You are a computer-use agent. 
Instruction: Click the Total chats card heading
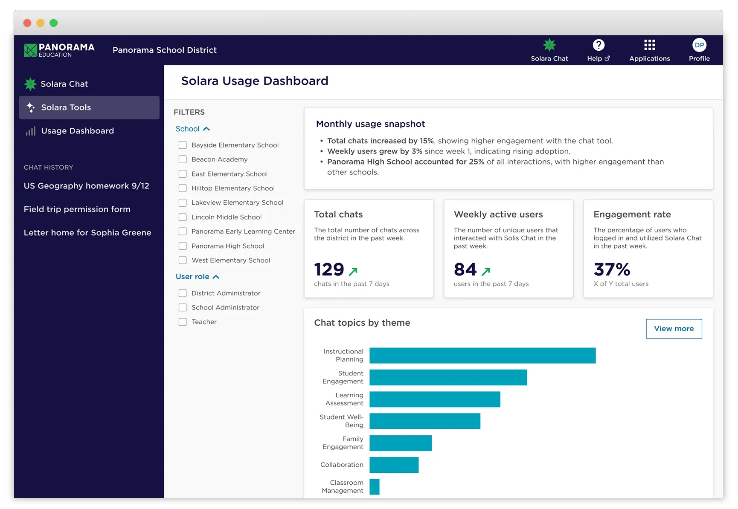pos(338,214)
